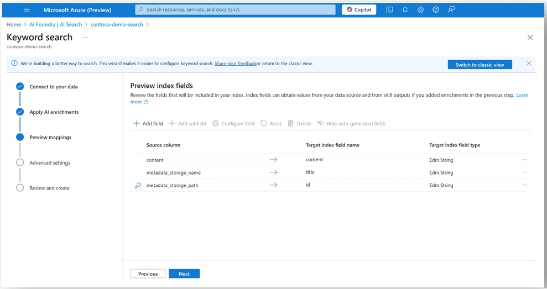Click the Advanced settings step circle
The width and height of the screenshot is (547, 289).
(20, 162)
